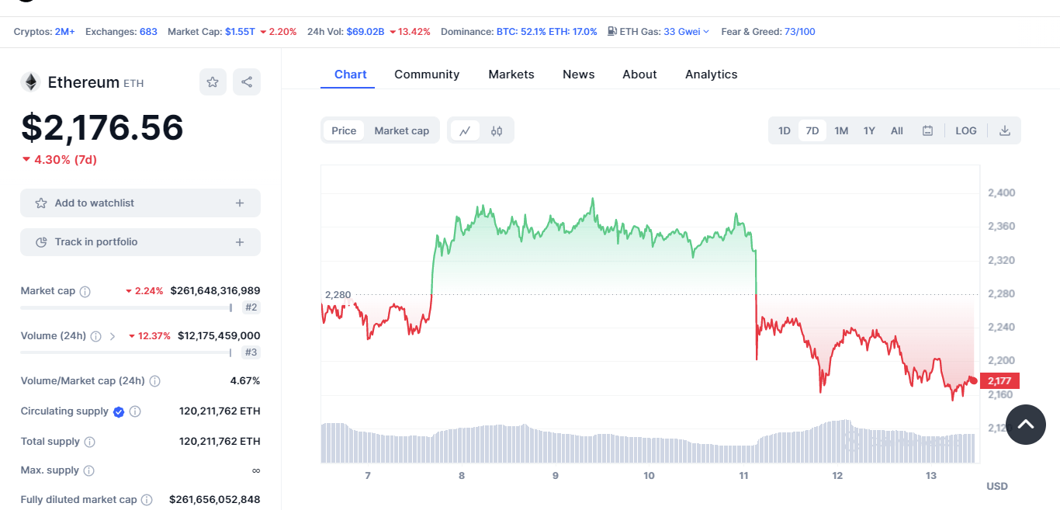Click the Ethereum diamond logo
This screenshot has height=510, width=1060.
tap(30, 82)
